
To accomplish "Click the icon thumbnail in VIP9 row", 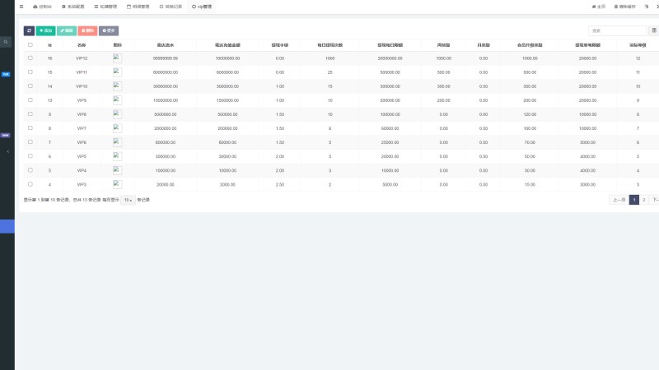I will coord(117,100).
